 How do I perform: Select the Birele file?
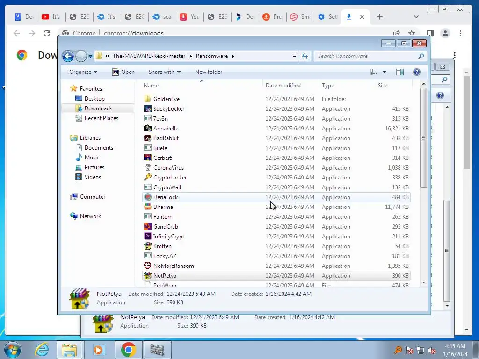160,148
